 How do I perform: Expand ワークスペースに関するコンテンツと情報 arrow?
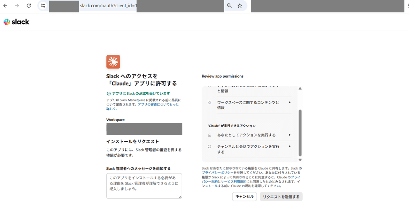click(x=290, y=103)
